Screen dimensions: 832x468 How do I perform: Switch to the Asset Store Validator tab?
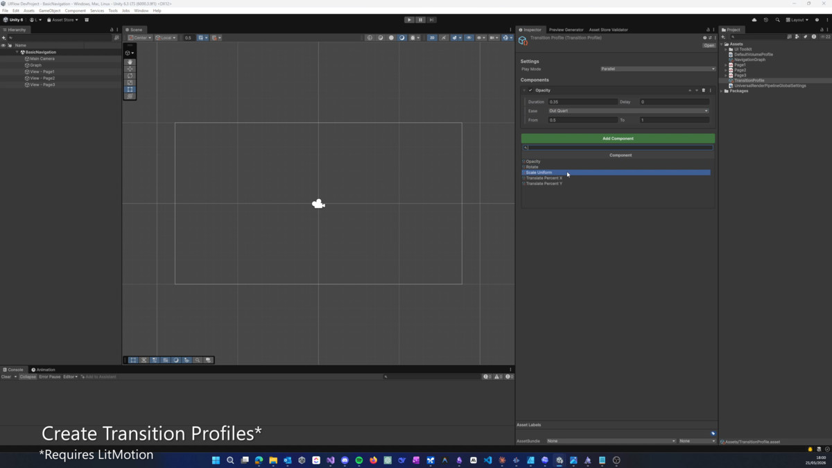(608, 30)
